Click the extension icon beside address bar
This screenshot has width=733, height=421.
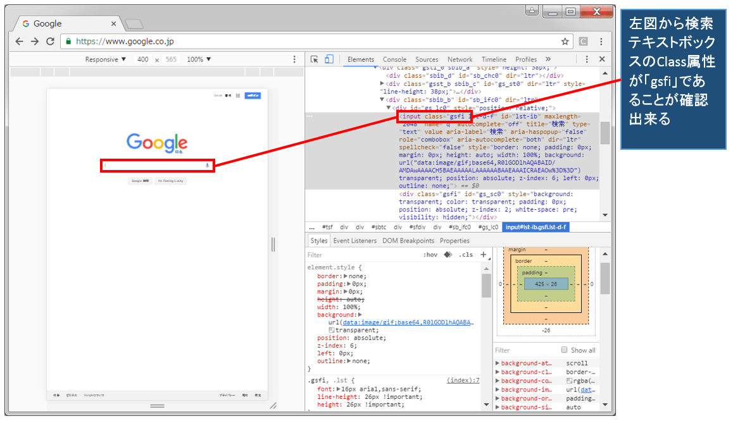tap(584, 42)
